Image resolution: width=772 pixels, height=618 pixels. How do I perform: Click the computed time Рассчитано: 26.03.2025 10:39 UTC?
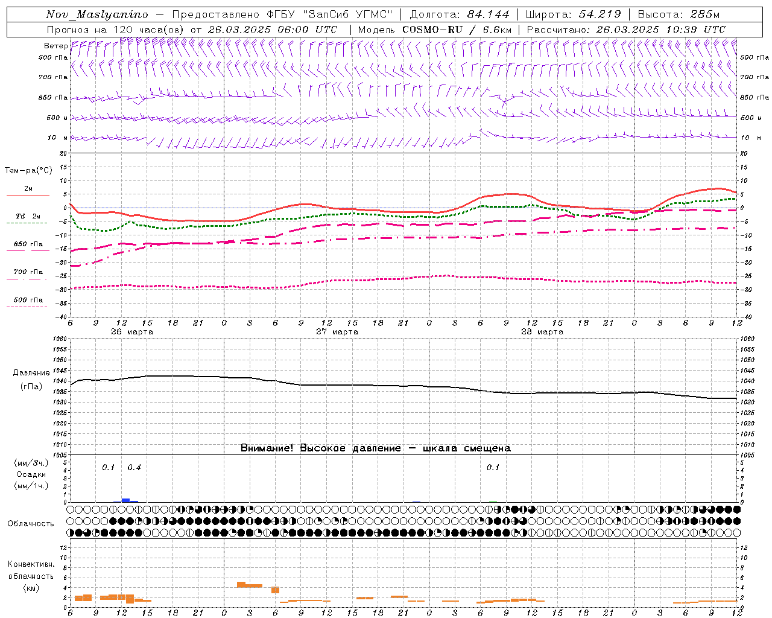[x=626, y=30]
